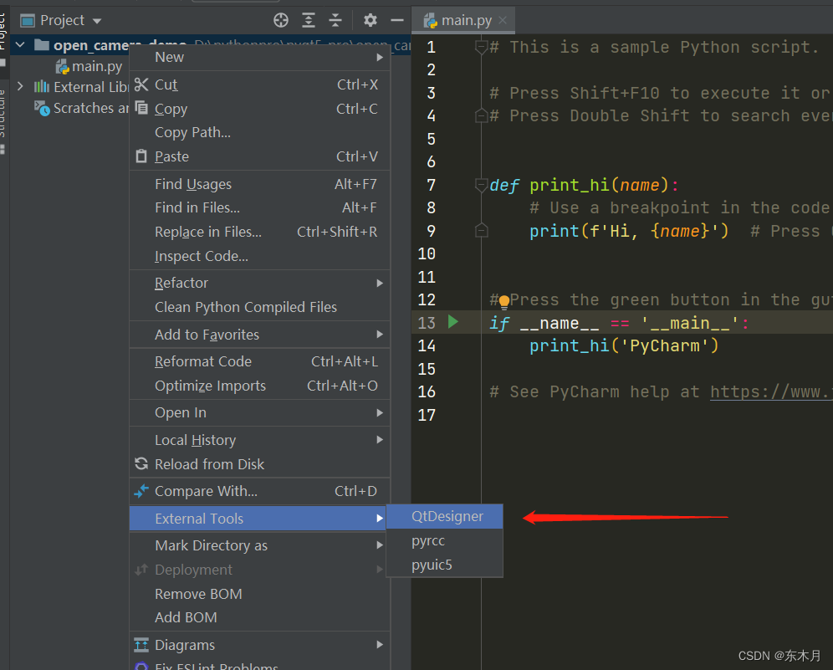Click the External Libraries icon in tree

(42, 87)
